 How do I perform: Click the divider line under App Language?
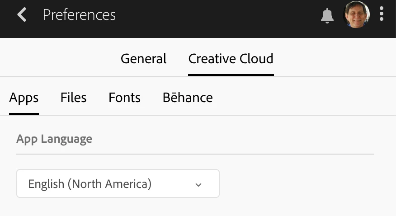coord(195,154)
